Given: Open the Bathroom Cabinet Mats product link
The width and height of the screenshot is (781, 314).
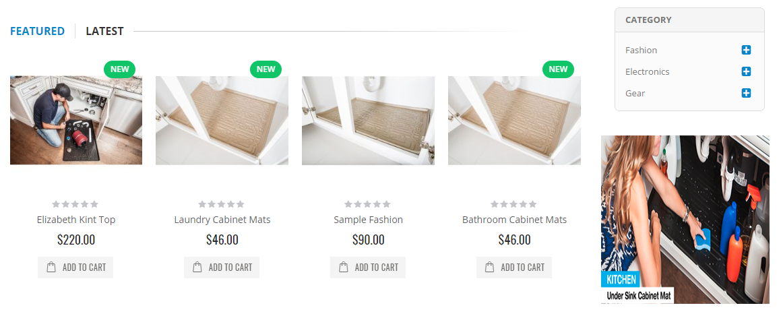Looking at the screenshot, I should pyautogui.click(x=514, y=220).
